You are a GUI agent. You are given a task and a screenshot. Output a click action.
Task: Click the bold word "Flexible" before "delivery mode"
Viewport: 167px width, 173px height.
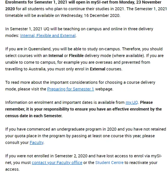coord(76,56)
